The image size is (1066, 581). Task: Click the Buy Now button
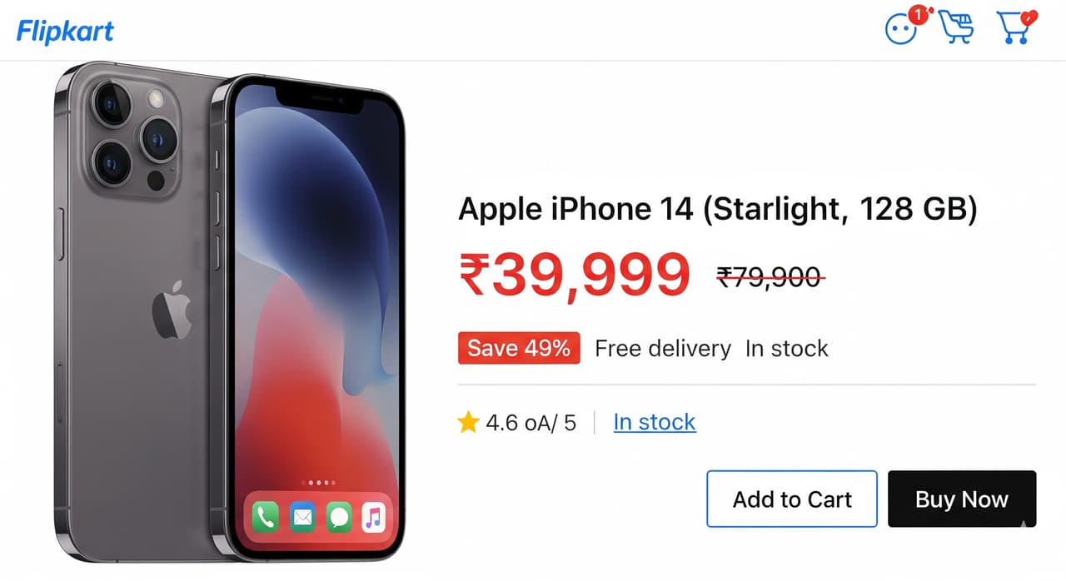pos(962,499)
